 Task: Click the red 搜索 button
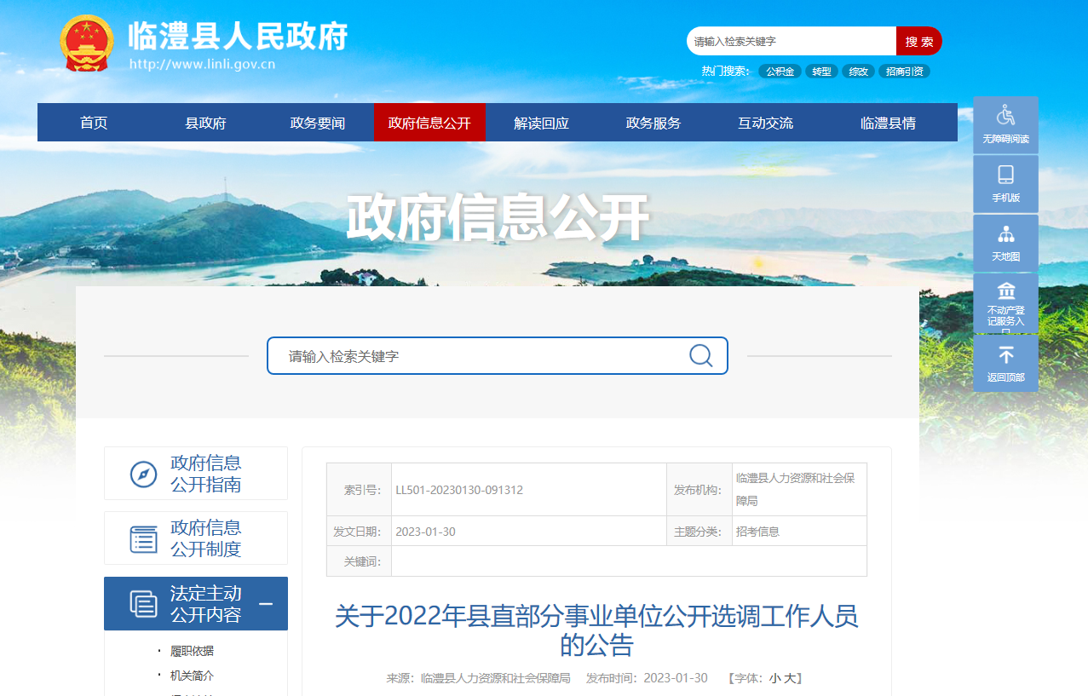918,41
